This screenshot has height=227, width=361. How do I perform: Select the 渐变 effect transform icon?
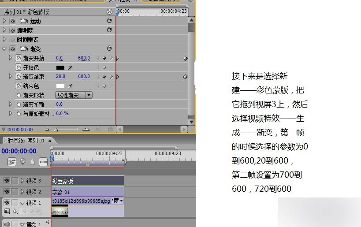click(24, 49)
